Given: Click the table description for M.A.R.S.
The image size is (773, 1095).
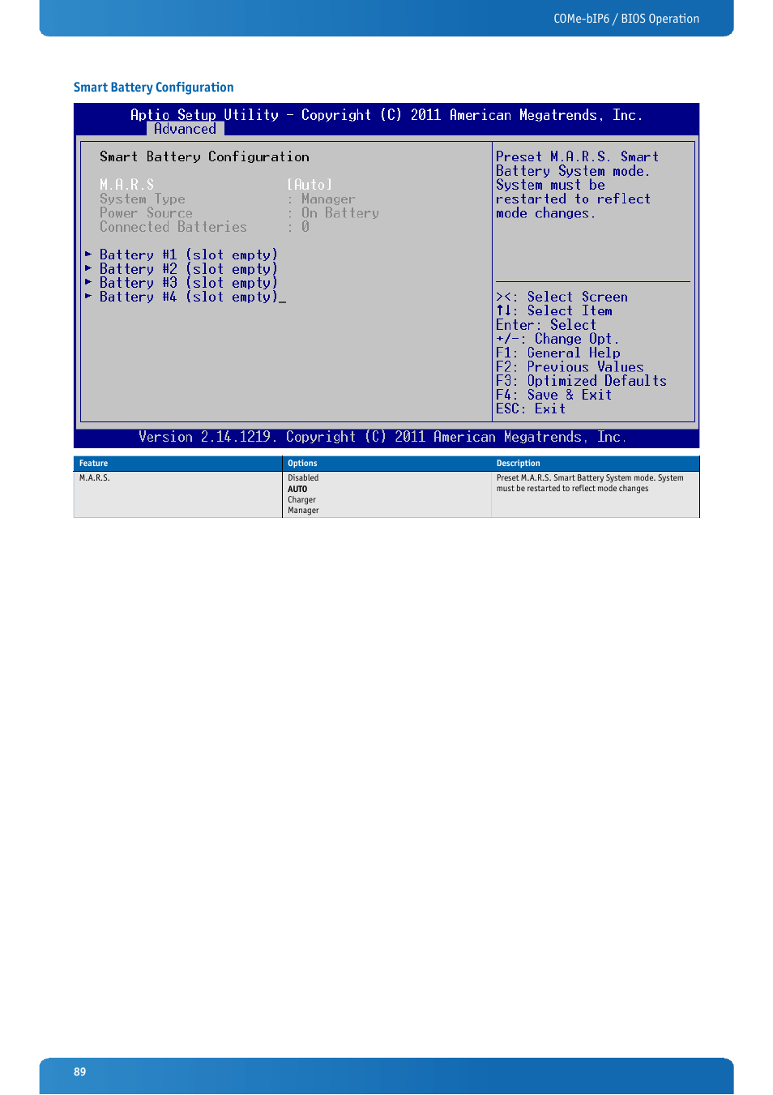Looking at the screenshot, I should [590, 483].
